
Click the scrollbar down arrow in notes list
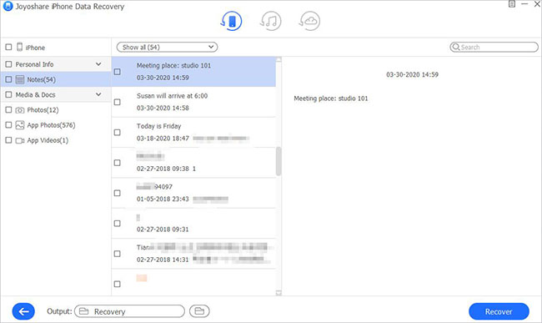[279, 293]
